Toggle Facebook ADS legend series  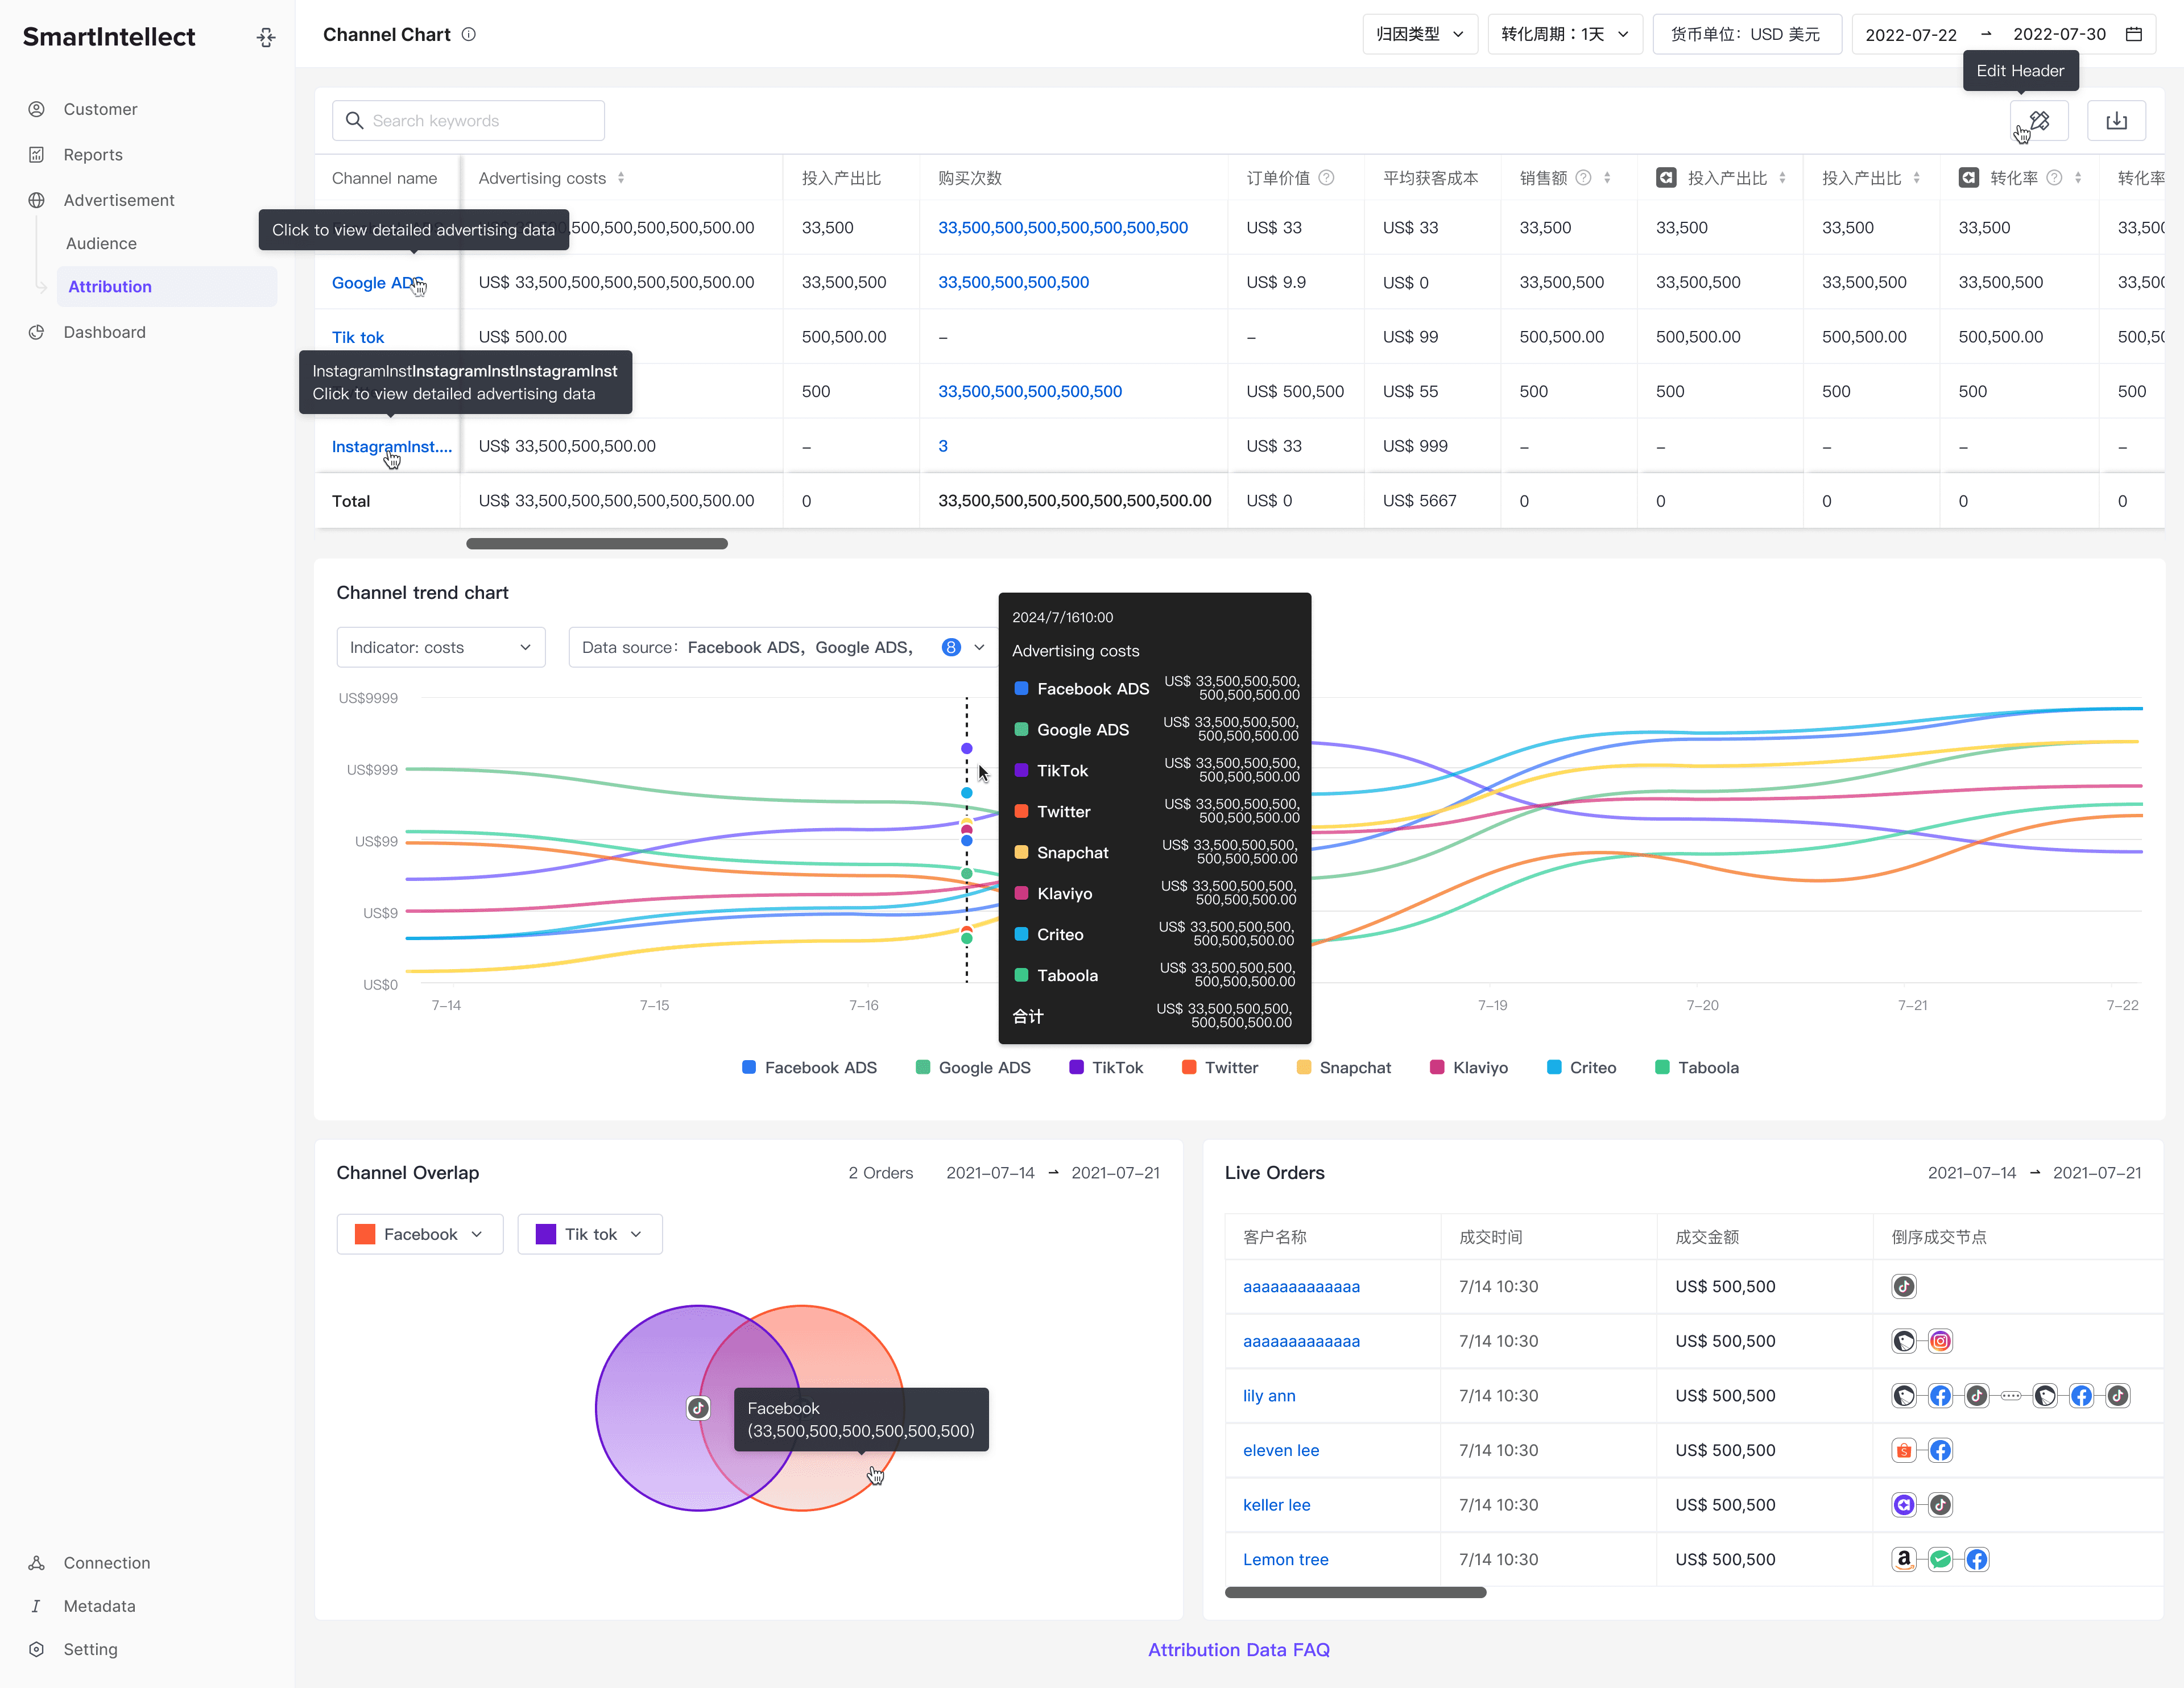[809, 1067]
